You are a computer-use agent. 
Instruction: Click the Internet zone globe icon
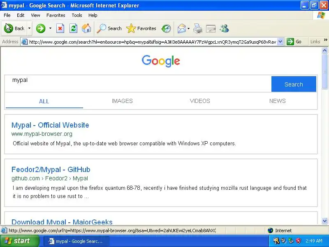(270, 231)
